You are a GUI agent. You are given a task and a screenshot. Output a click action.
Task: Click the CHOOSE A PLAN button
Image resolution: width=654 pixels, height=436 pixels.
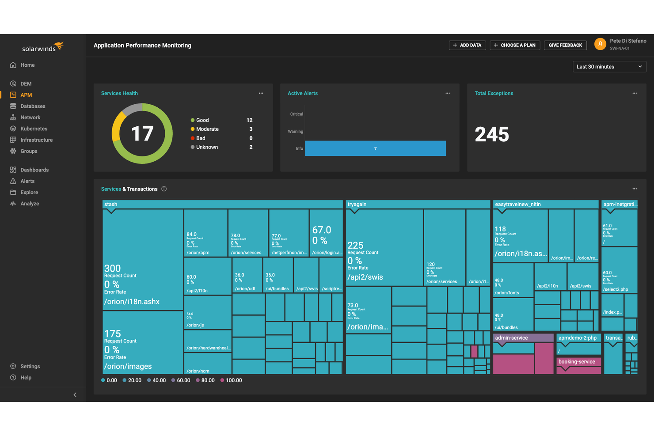click(x=515, y=45)
